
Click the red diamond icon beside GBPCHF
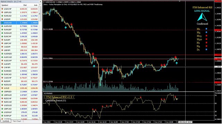[2, 43]
